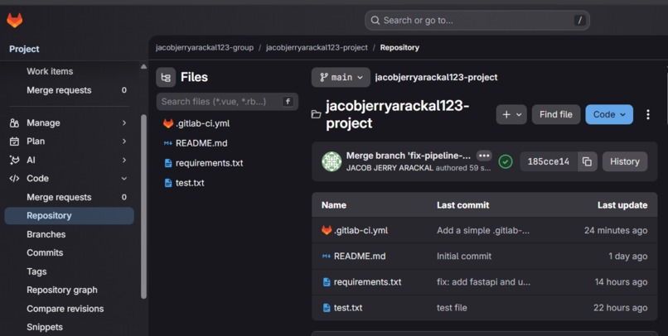Click test.txt file icon in the table
Viewport: 668px width, 336px height.
[x=327, y=308]
